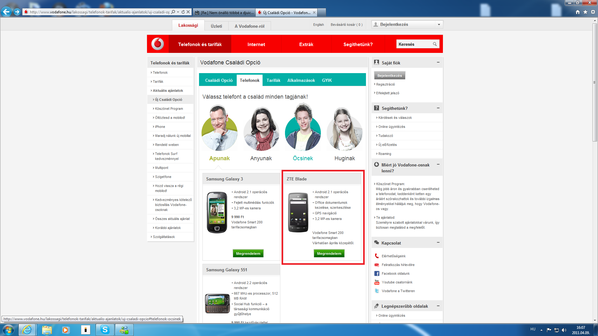Click the volume speaker tray icon

click(x=564, y=330)
